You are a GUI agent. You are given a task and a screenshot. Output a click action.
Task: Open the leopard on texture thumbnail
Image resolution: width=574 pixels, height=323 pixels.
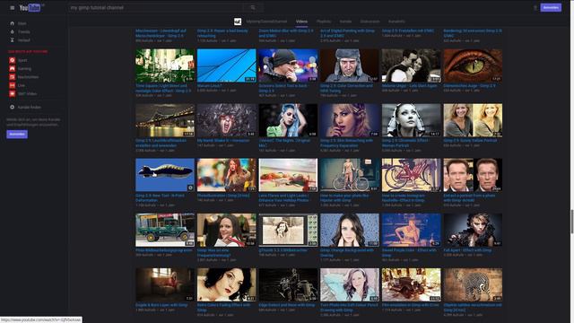(473, 284)
